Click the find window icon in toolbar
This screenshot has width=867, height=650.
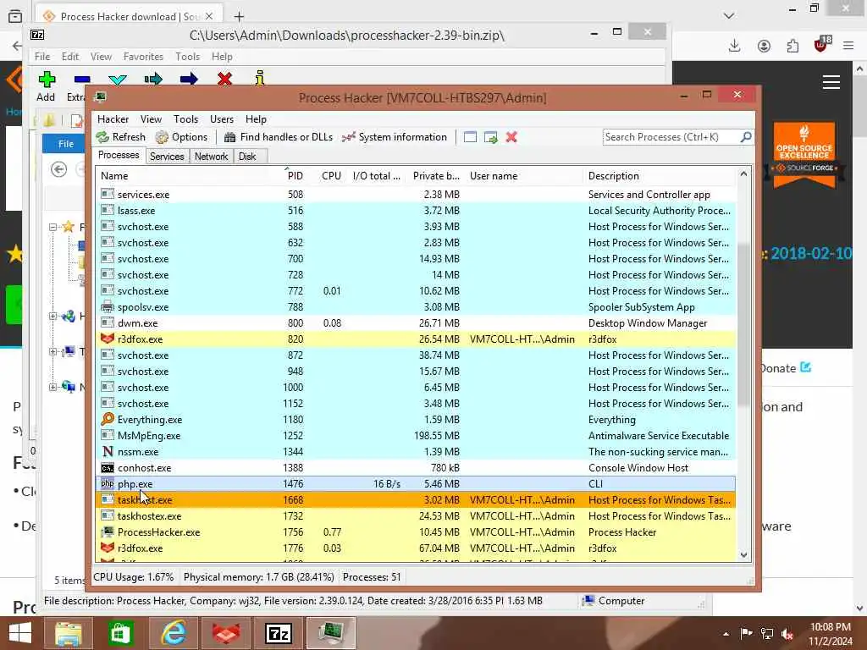click(x=470, y=137)
